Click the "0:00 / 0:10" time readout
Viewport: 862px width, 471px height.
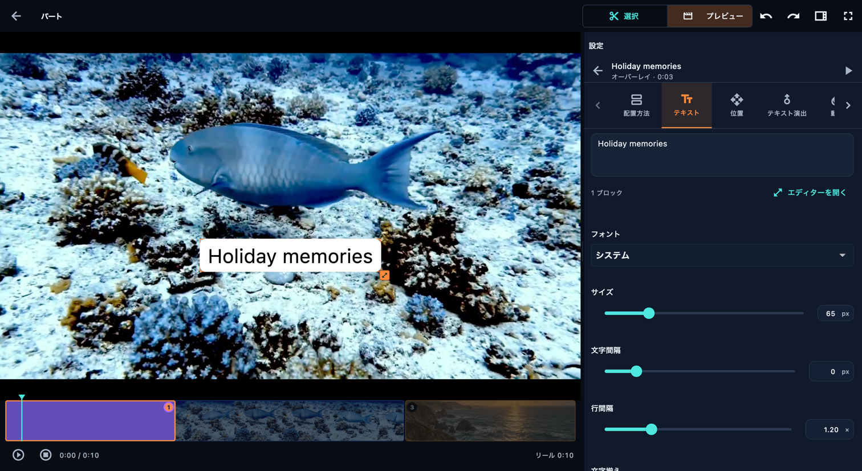tap(79, 455)
